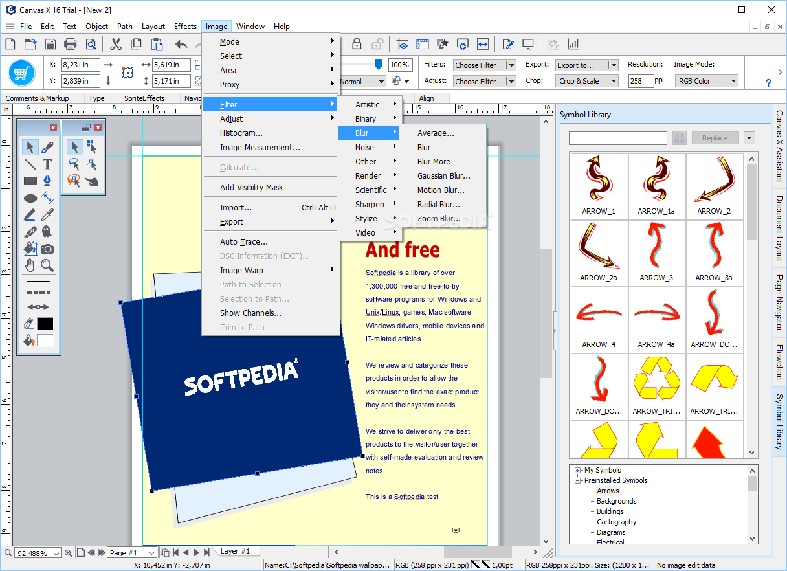Click the Layer #1 tab
The height and width of the screenshot is (571, 787).
click(235, 551)
